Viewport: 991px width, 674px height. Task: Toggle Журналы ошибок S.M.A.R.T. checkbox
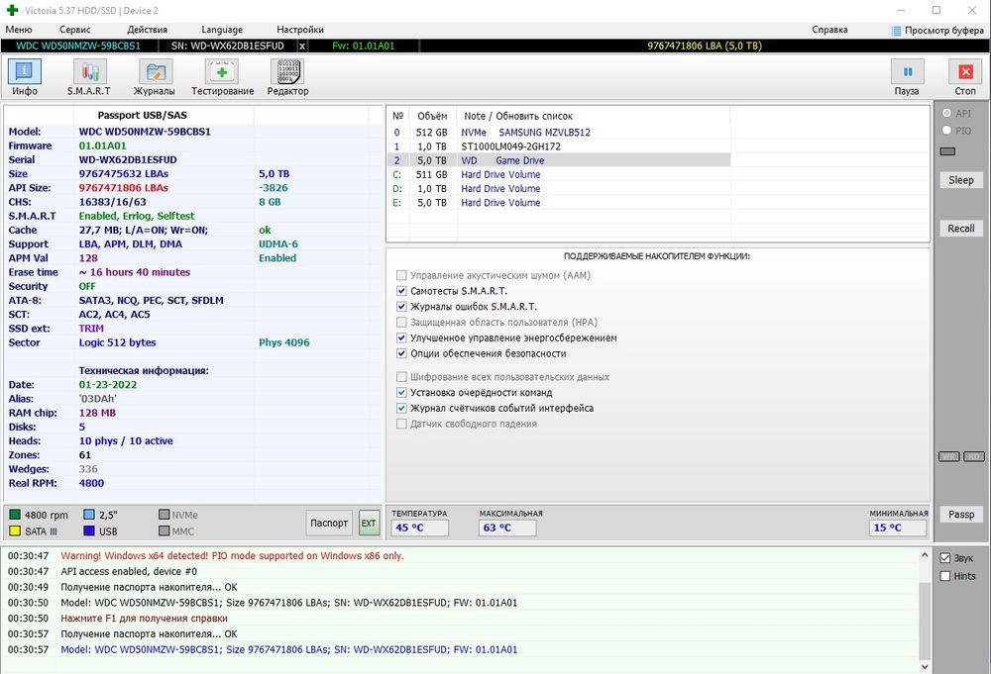coord(401,307)
